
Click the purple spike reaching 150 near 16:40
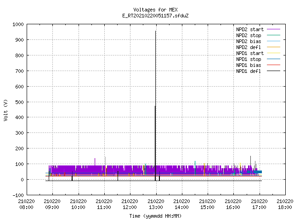coord(250,160)
